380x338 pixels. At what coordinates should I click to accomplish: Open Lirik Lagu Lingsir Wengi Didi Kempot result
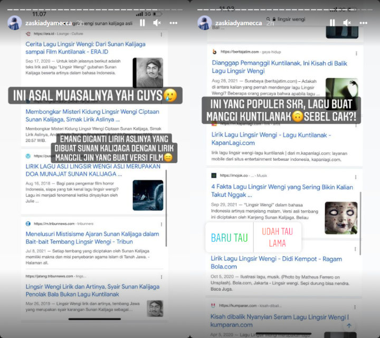point(276,263)
